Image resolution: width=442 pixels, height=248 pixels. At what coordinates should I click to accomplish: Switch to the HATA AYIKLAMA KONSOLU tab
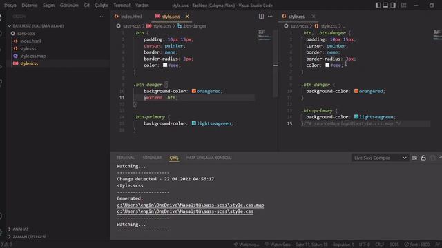click(209, 158)
